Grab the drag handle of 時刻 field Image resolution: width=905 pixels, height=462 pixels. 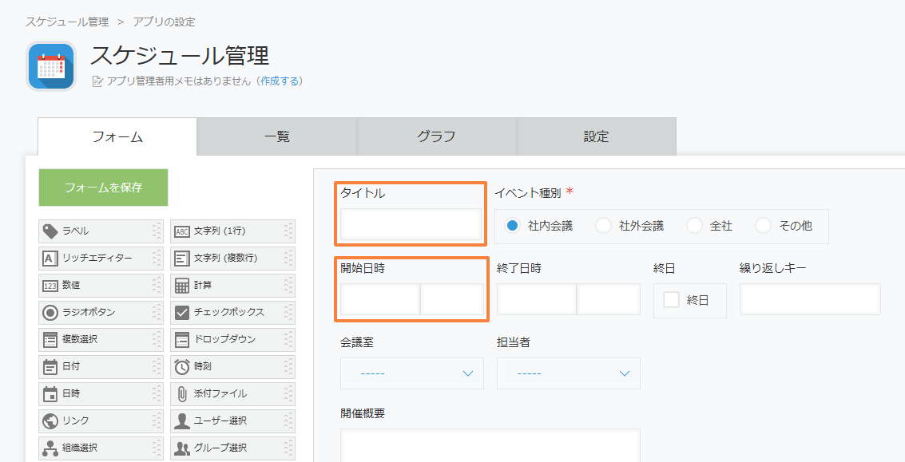[288, 367]
